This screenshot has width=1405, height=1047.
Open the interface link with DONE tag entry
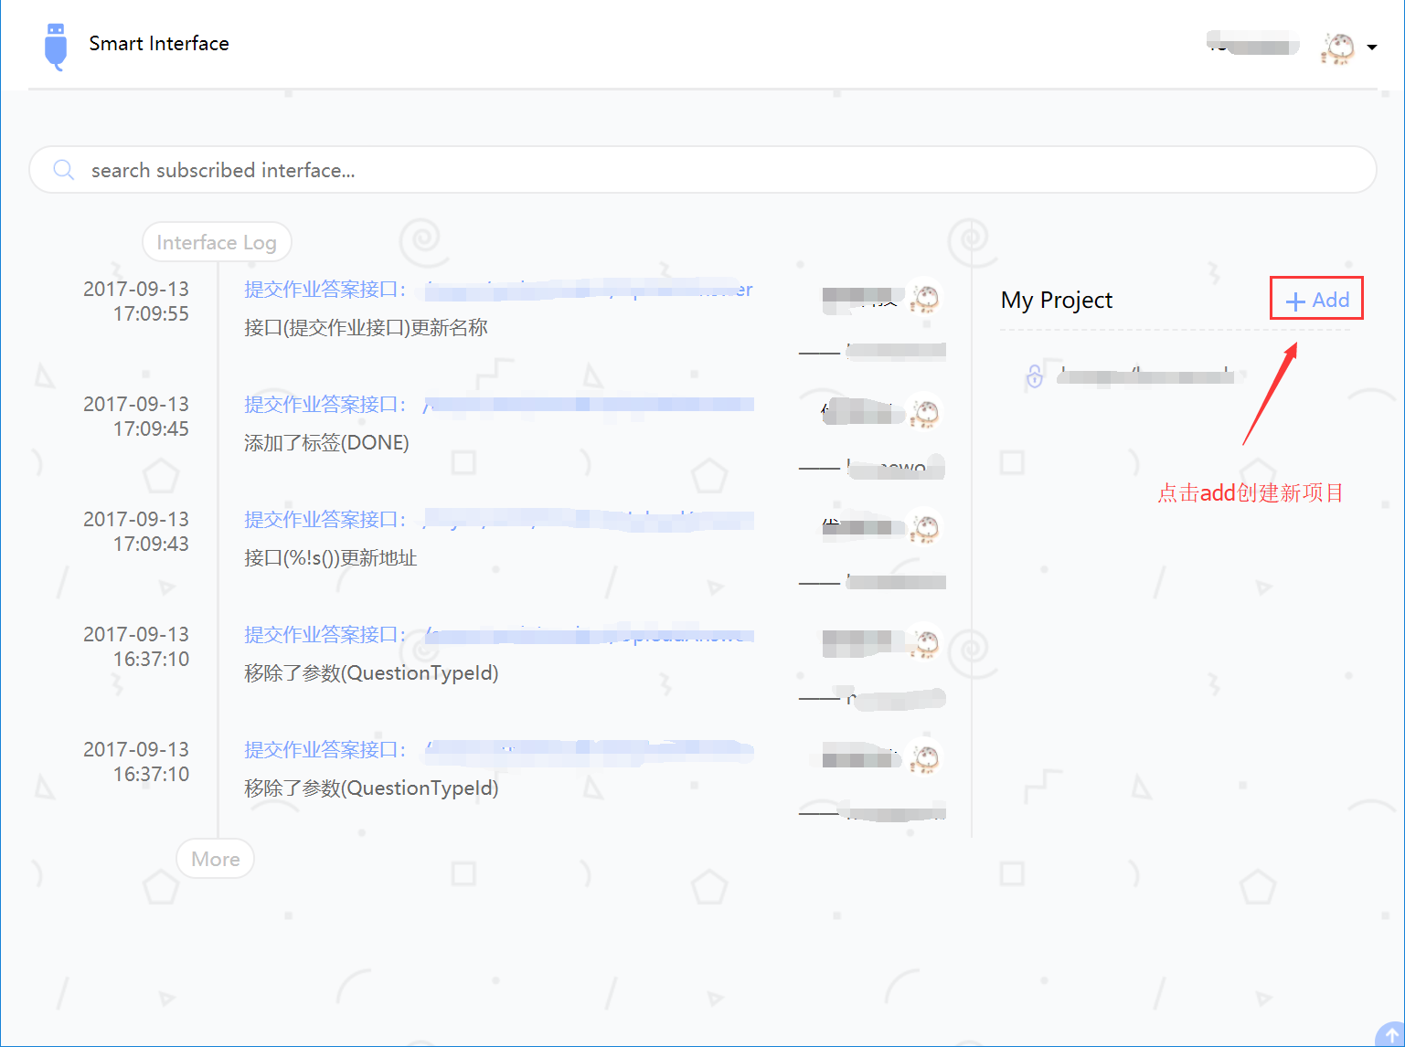click(498, 405)
